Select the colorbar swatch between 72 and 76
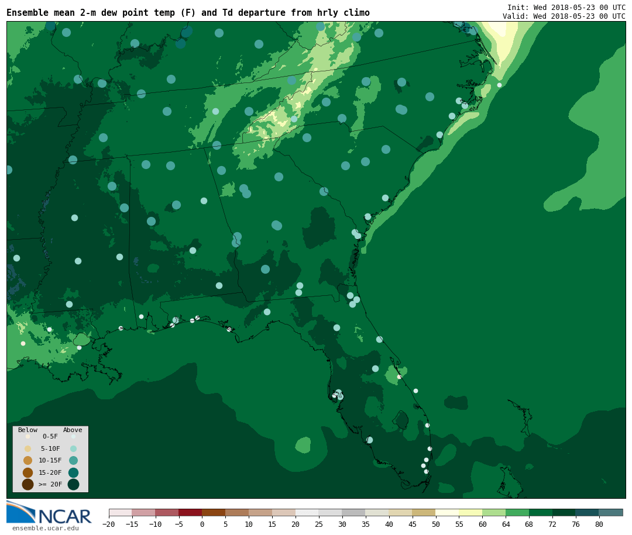Screen dimensions: 632x535 (x=564, y=513)
